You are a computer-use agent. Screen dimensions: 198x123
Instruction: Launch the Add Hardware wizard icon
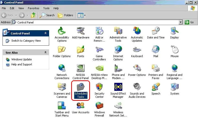point(80,31)
